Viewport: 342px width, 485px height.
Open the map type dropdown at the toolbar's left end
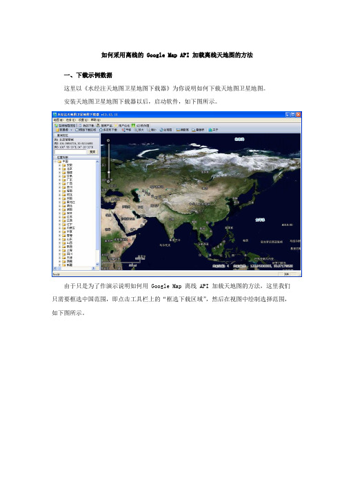click(x=63, y=130)
